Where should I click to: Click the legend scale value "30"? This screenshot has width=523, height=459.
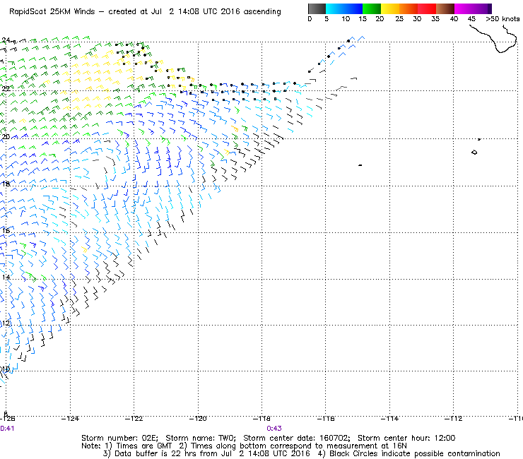point(417,19)
